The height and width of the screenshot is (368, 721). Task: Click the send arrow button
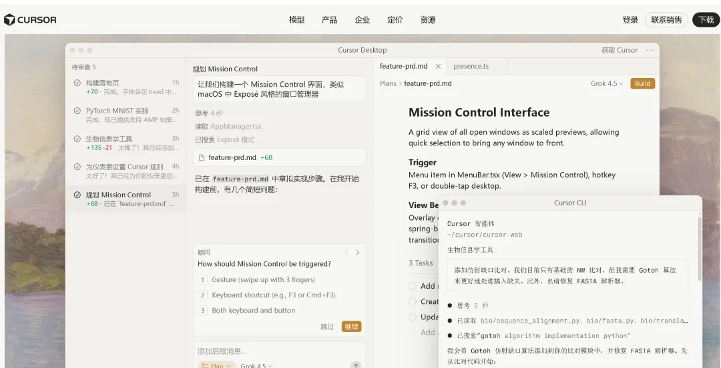(x=356, y=365)
